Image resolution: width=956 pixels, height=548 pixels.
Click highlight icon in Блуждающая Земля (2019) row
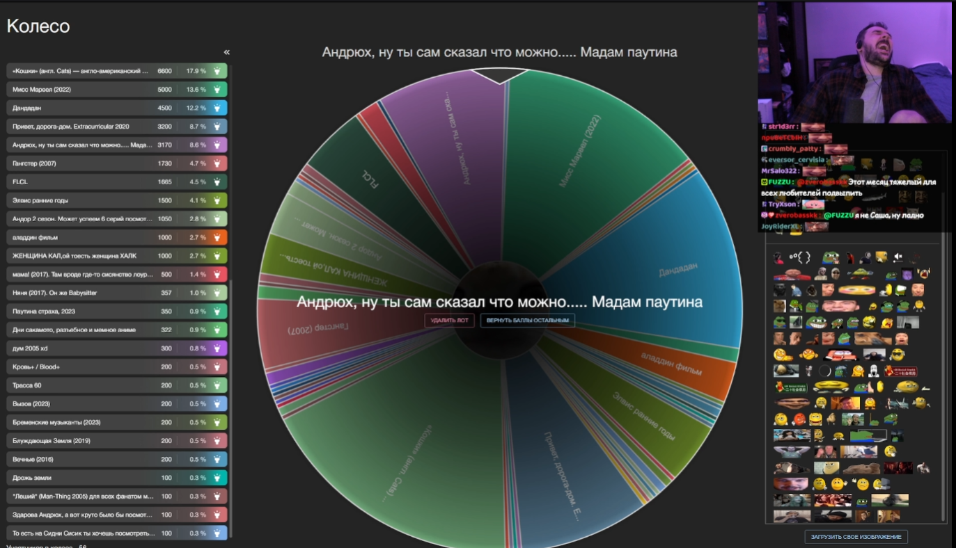217,440
